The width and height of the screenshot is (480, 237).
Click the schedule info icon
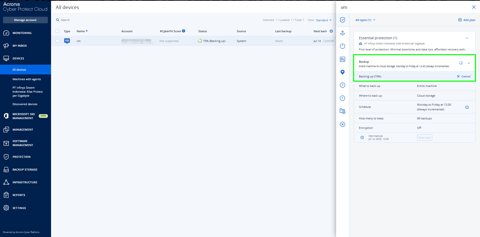click(467, 107)
